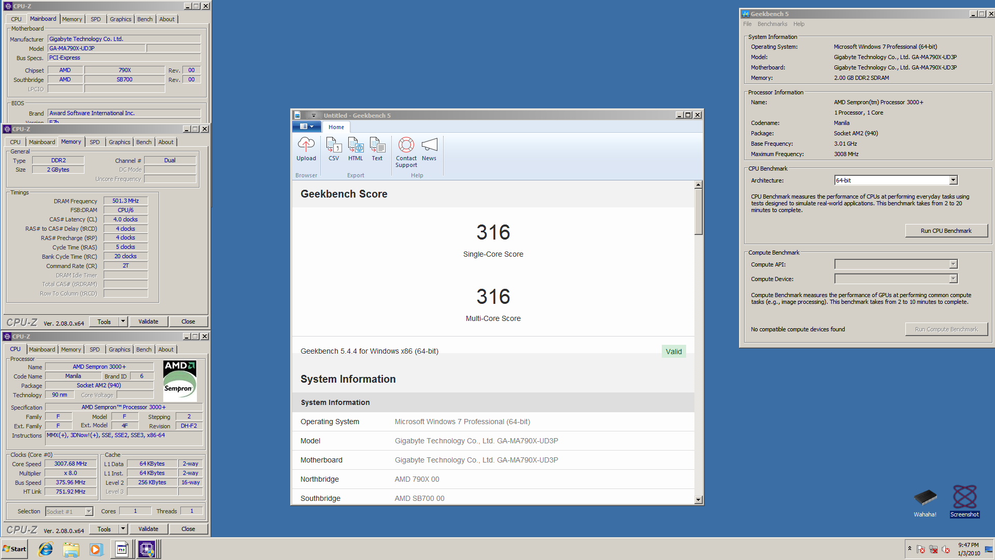
Task: Switch to Graphics tab in top CPU-Z window
Action: coord(120,19)
